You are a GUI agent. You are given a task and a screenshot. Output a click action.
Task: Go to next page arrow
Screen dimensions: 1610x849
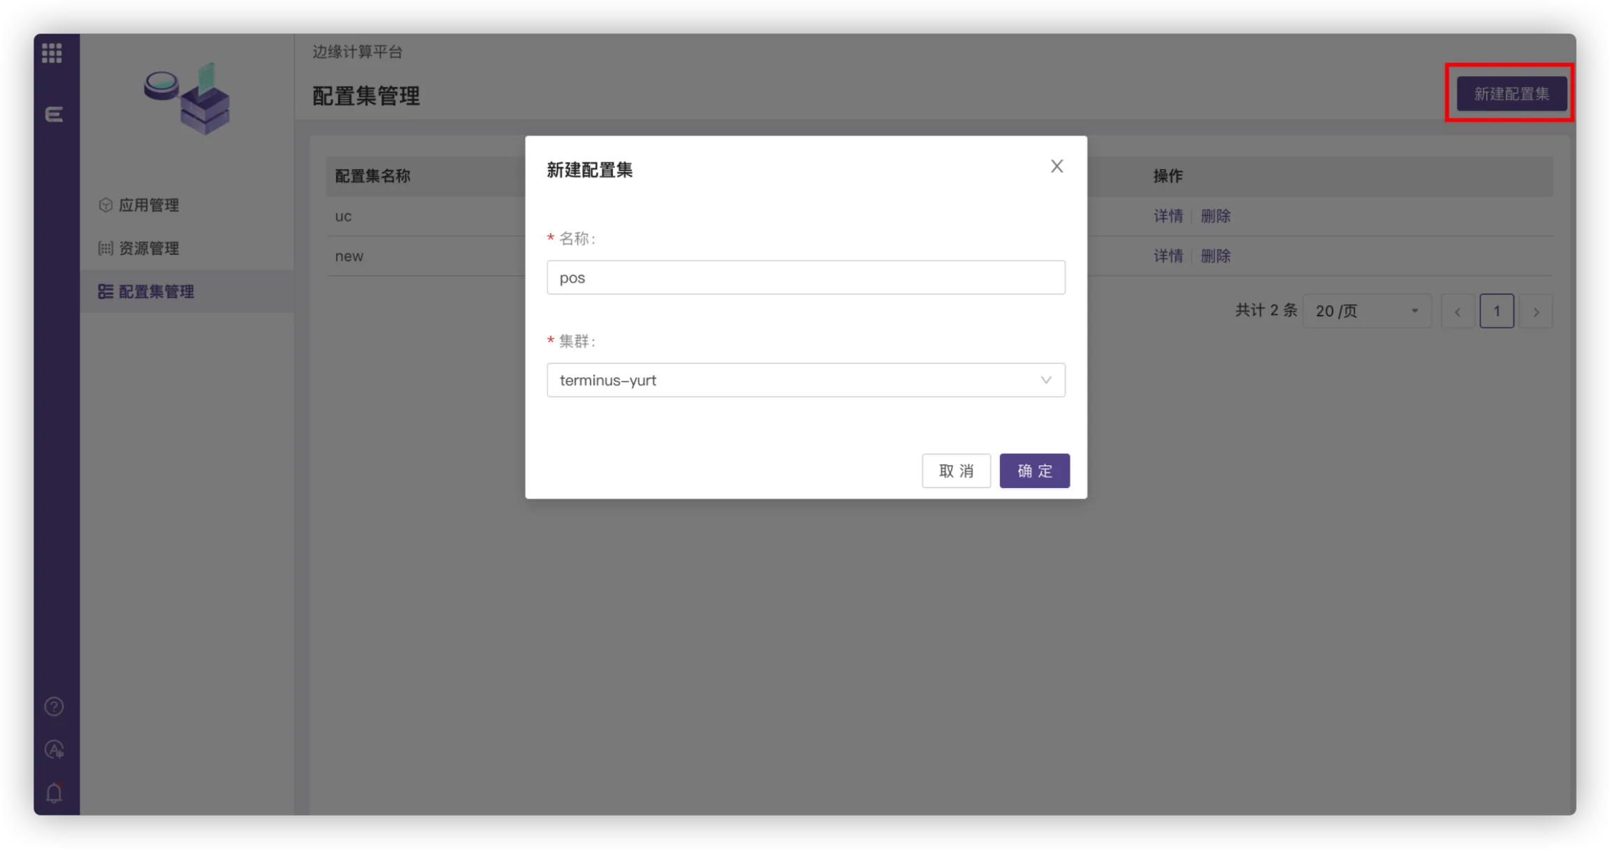[1536, 311]
